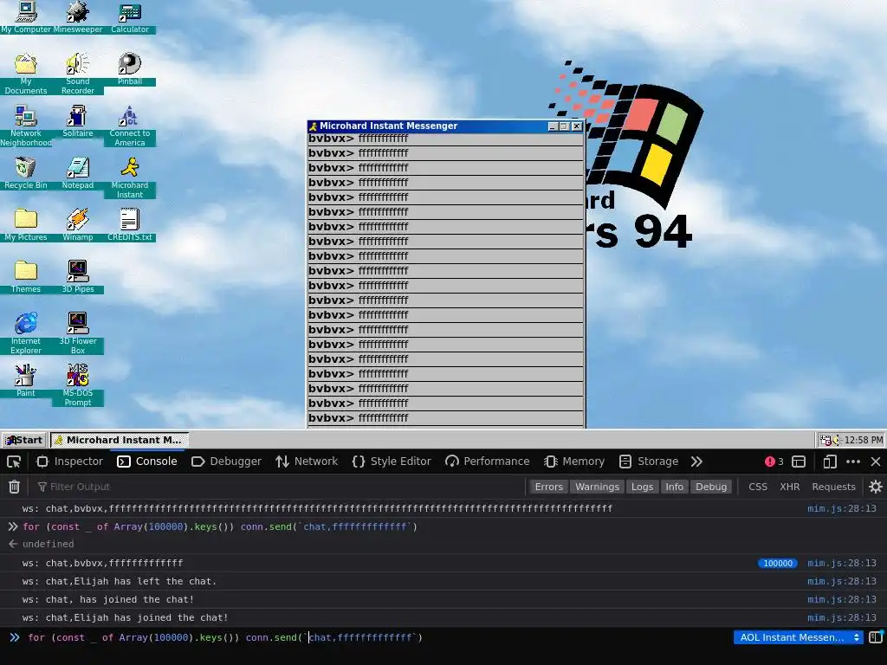The image size is (887, 665).
Task: Click the devtools element picker icon
Action: tap(14, 462)
